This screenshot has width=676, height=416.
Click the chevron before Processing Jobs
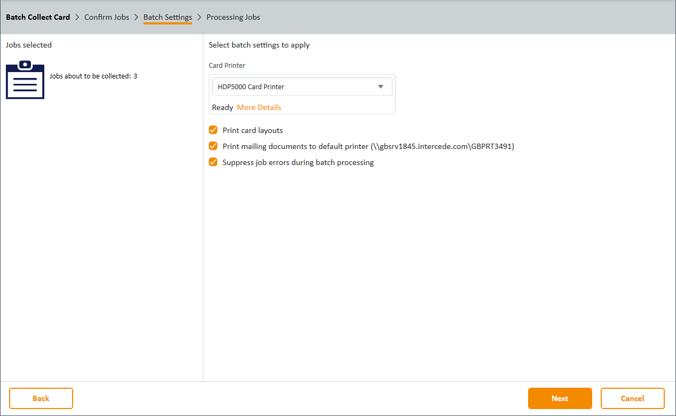tap(199, 17)
